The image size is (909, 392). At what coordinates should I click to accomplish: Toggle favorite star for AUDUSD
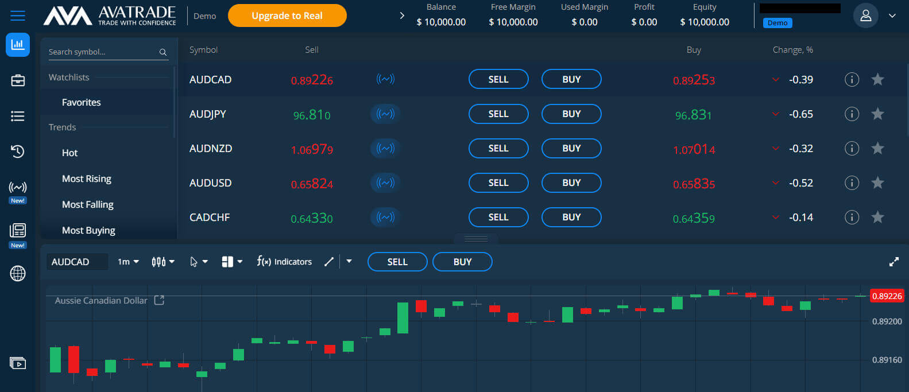[877, 183]
